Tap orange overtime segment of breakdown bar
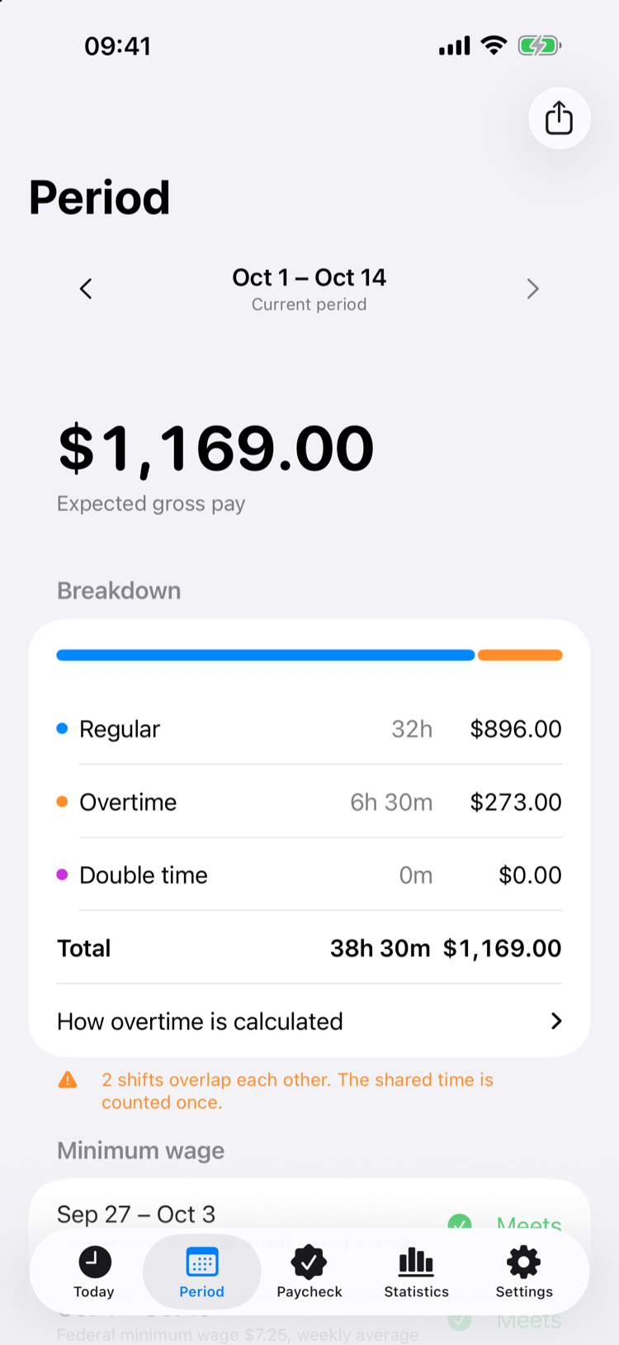Screen dimensions: 619x1345 [520, 656]
